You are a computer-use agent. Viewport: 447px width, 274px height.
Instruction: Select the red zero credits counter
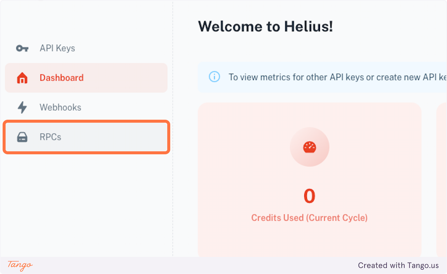click(309, 196)
